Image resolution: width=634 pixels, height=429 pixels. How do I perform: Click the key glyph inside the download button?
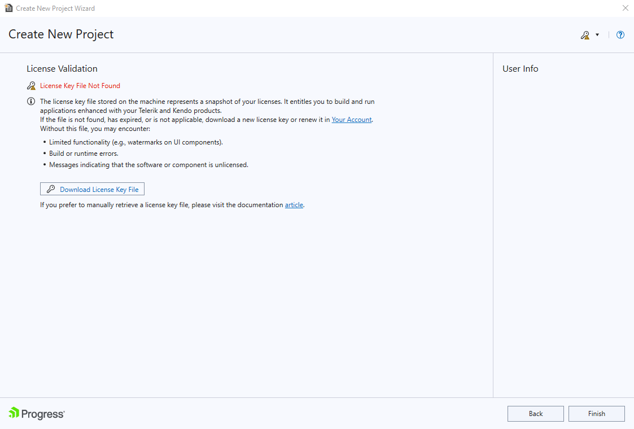point(51,189)
